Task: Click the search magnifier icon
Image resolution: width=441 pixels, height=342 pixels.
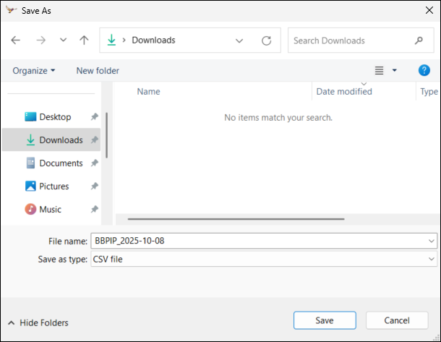Action: click(419, 40)
